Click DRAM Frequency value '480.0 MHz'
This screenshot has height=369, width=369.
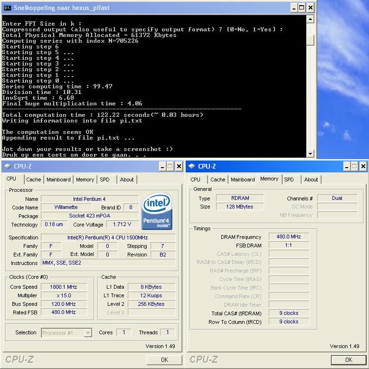[x=289, y=237]
